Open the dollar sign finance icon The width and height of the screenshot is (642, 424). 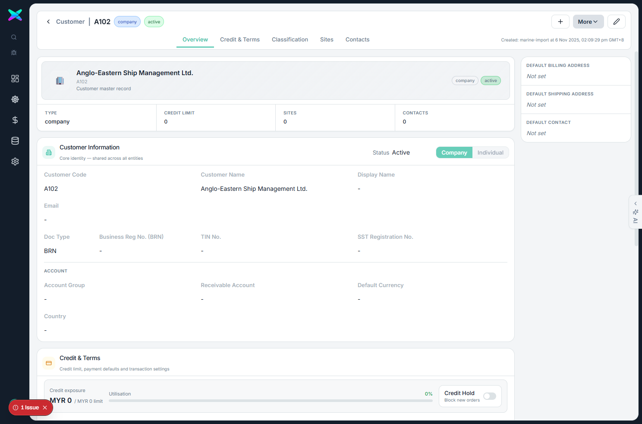click(15, 120)
